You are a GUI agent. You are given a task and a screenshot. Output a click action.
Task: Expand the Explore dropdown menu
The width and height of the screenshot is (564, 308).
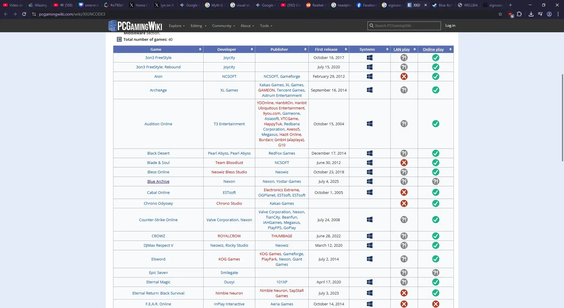pos(177,26)
